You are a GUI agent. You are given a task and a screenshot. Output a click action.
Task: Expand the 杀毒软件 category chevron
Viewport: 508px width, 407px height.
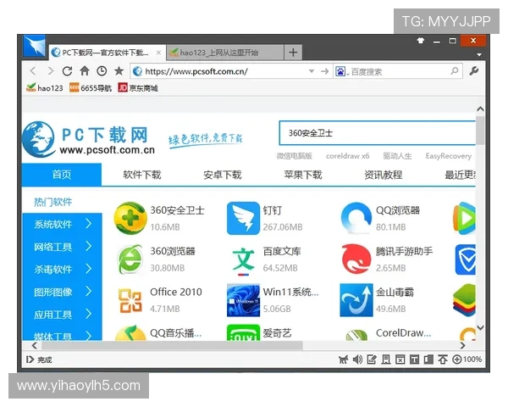click(x=89, y=269)
